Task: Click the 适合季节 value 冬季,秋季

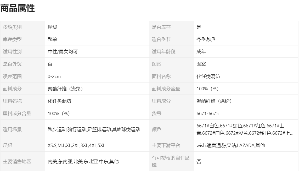Action: [206, 39]
